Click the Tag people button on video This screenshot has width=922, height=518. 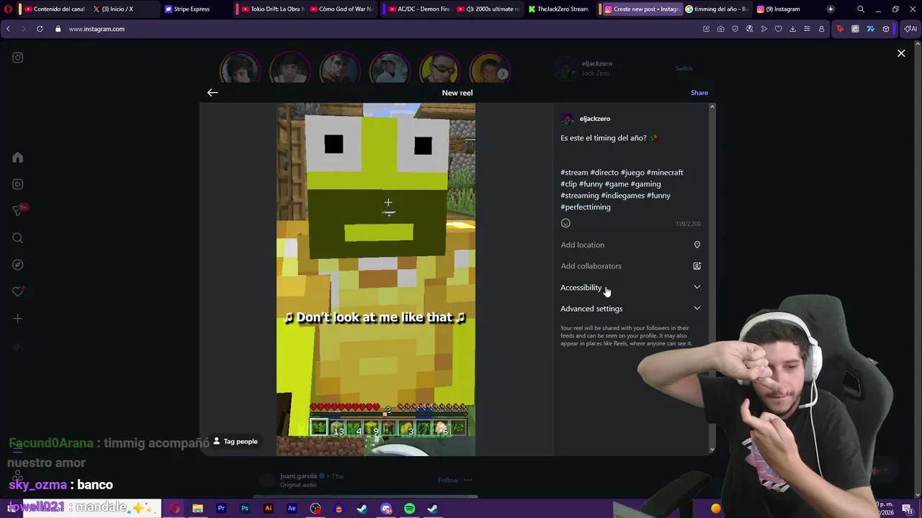[x=236, y=442]
